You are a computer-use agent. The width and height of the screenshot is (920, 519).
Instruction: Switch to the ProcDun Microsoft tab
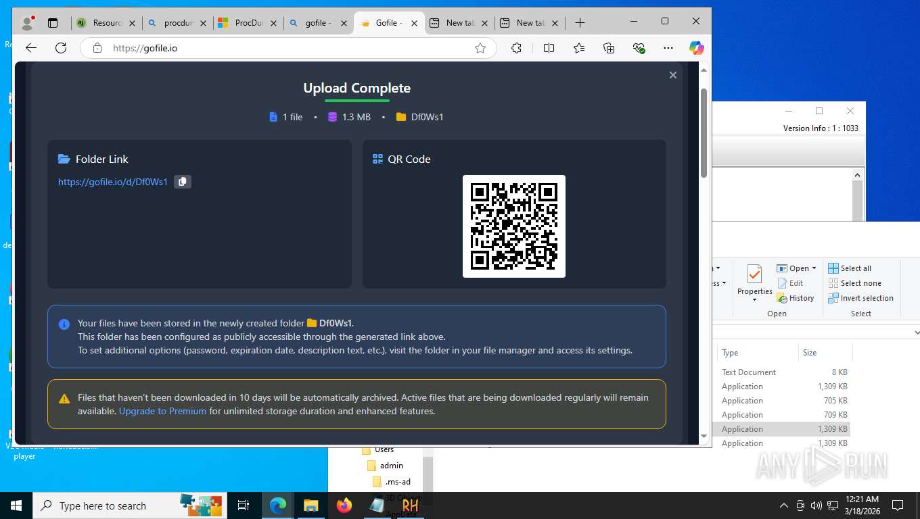click(247, 23)
